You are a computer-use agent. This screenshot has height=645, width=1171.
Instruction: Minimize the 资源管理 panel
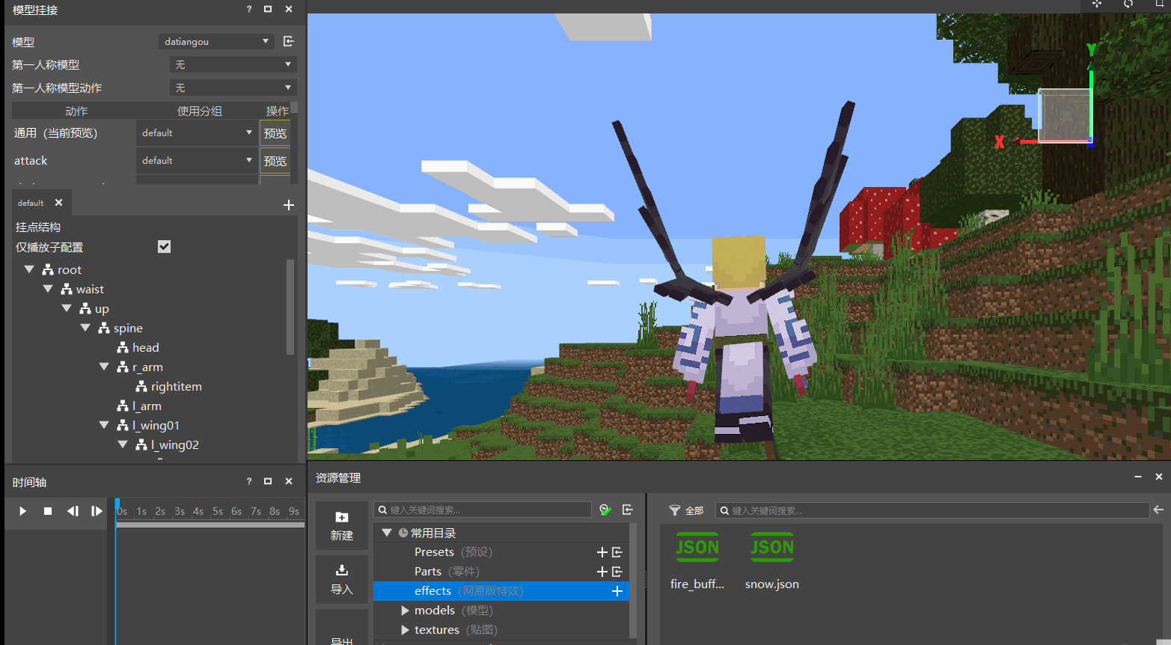tap(1138, 477)
